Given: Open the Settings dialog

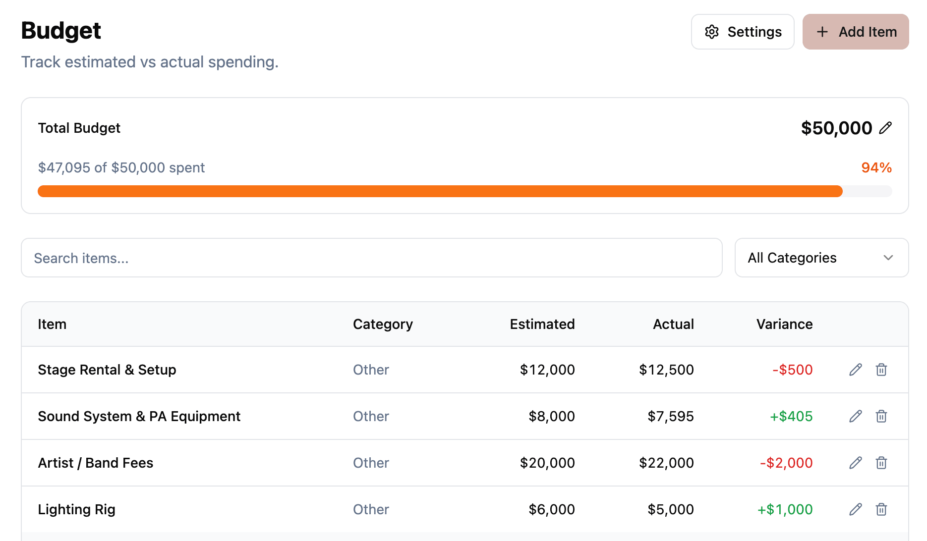Looking at the screenshot, I should click(743, 32).
